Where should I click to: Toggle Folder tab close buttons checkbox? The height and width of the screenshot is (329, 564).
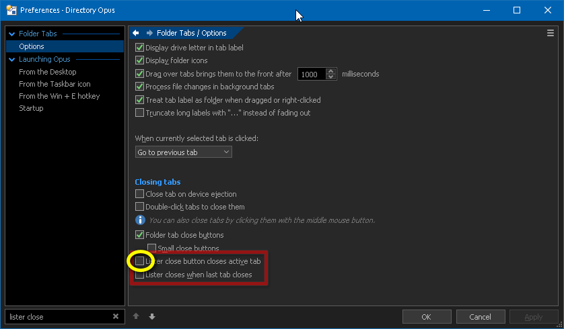click(x=139, y=235)
